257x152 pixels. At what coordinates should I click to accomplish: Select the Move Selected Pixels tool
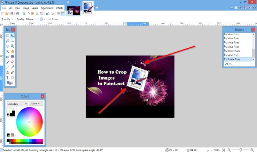tap(12, 36)
